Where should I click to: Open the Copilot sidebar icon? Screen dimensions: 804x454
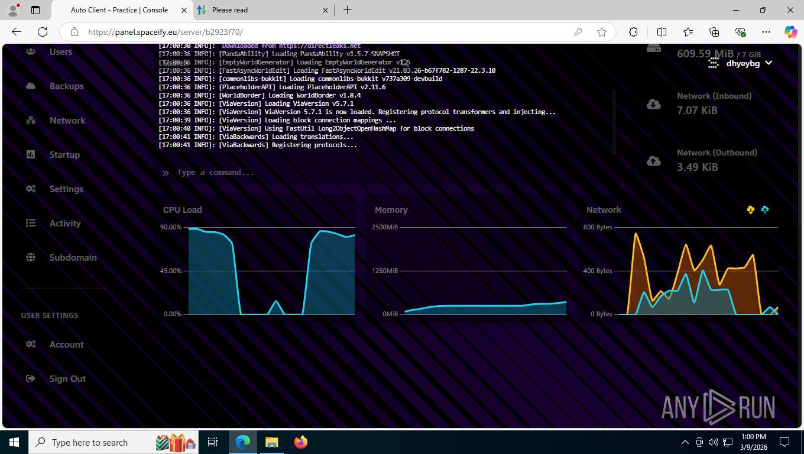click(x=790, y=32)
